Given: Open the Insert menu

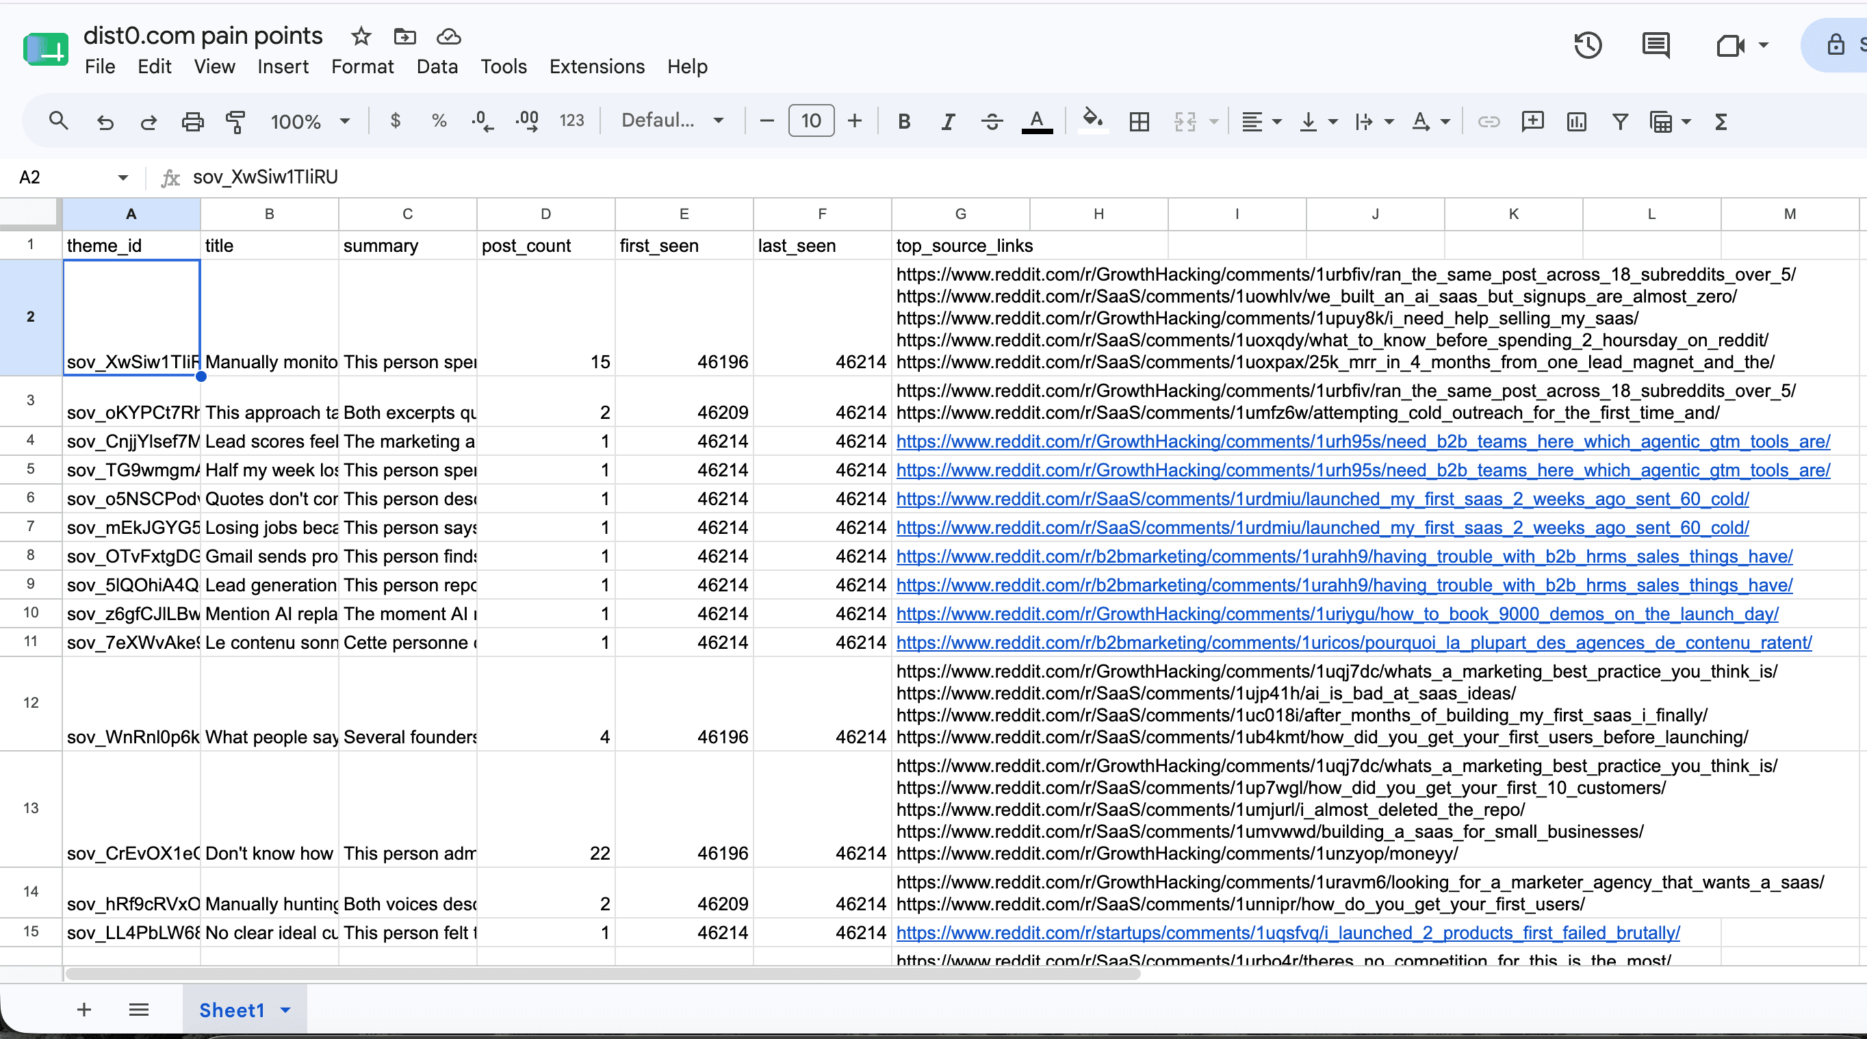Looking at the screenshot, I should tap(283, 66).
